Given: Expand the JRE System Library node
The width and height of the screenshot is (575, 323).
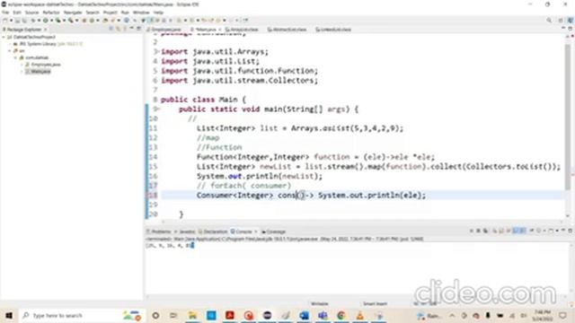Looking at the screenshot, I should (10, 44).
